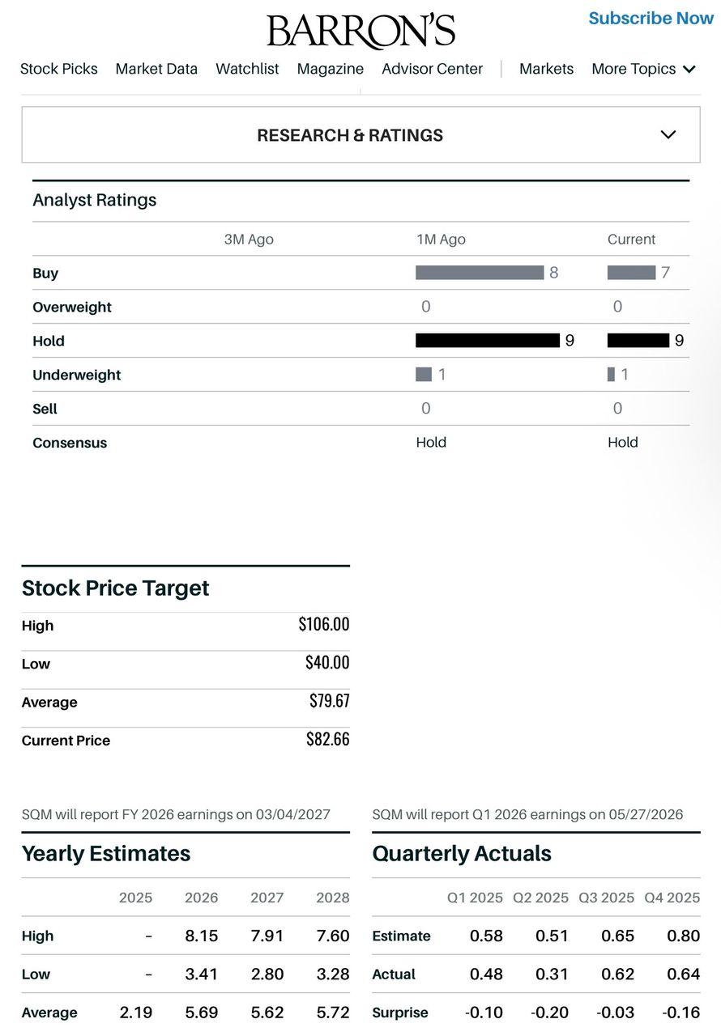The image size is (721, 1036).
Task: Click the current Buy rating bar
Action: pos(631,273)
